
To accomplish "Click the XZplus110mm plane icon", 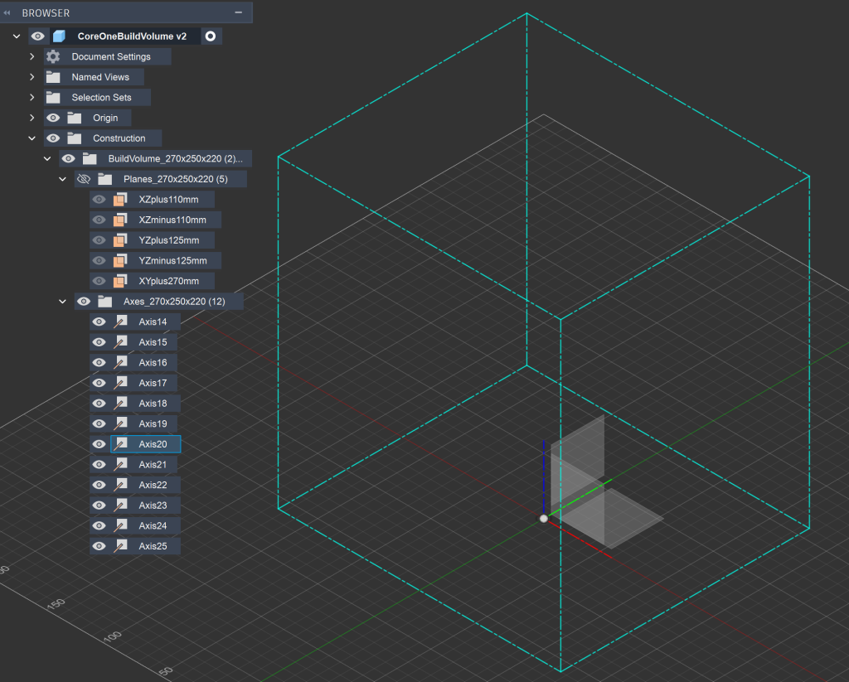I will [120, 200].
